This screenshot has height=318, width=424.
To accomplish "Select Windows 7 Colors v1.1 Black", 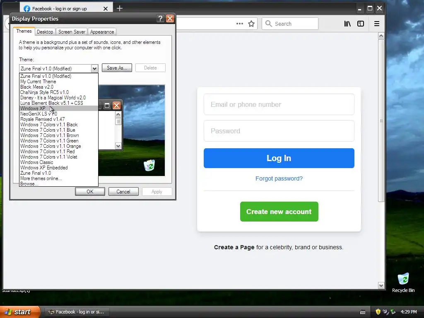I will (x=59, y=125).
